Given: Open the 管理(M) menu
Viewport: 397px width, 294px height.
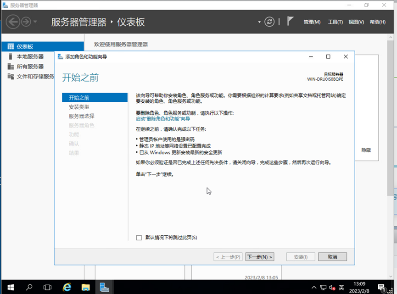Looking at the screenshot, I should point(312,22).
